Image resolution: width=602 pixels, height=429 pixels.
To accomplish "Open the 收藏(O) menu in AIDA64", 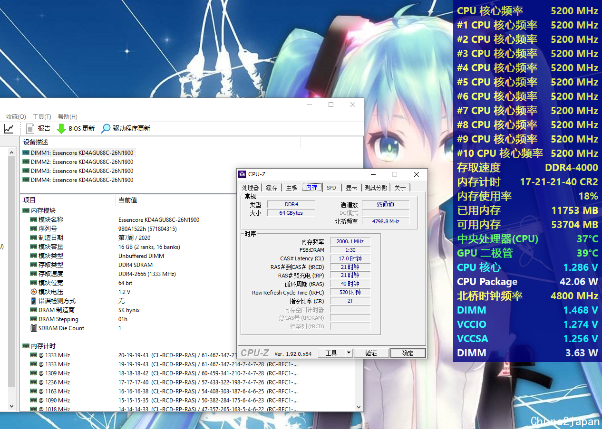I will (16, 116).
